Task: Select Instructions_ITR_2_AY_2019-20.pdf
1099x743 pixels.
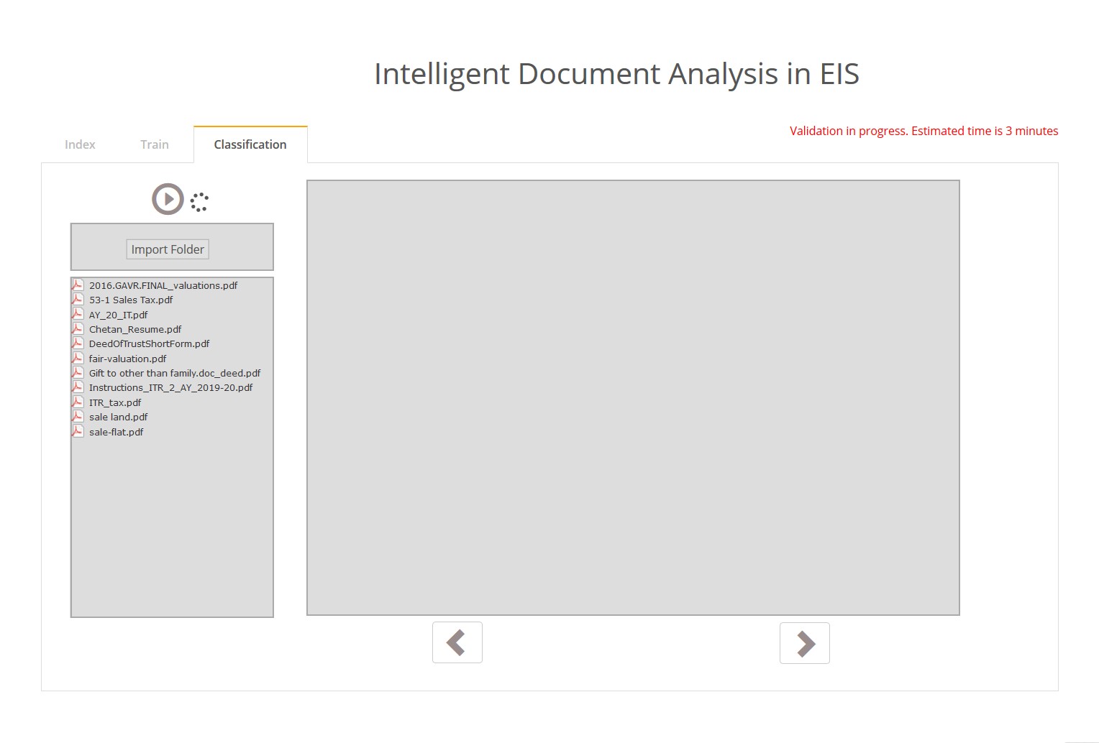Action: (171, 387)
